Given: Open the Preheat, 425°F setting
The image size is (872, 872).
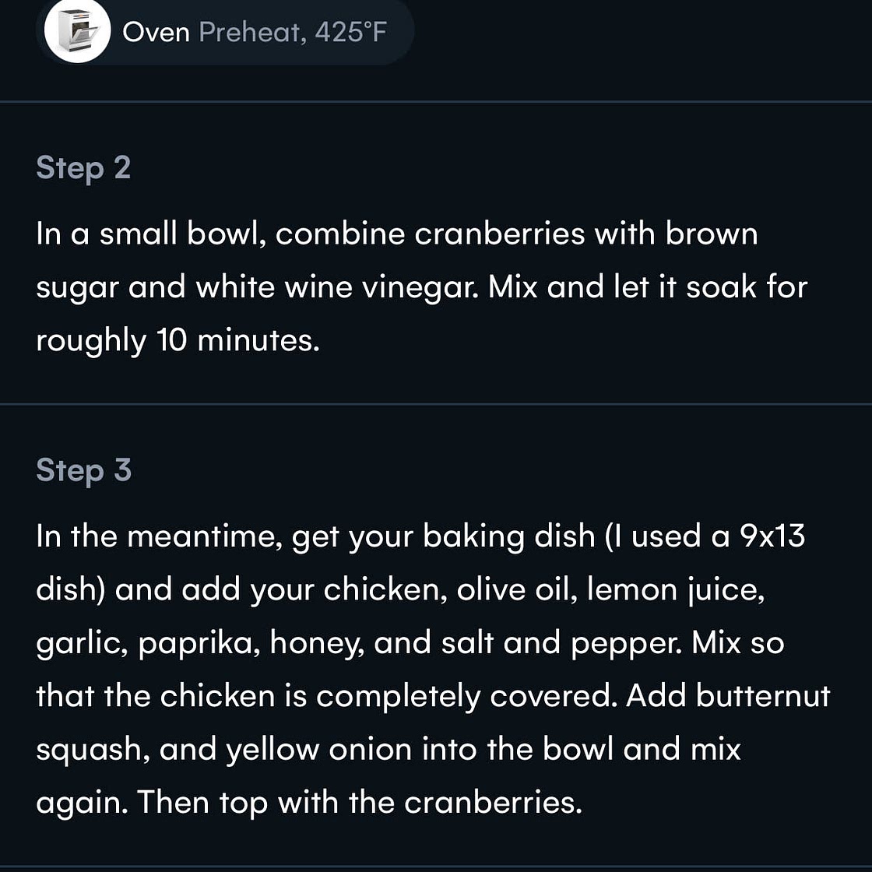Looking at the screenshot, I should 293,32.
